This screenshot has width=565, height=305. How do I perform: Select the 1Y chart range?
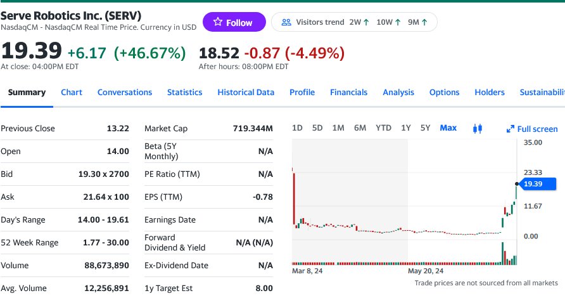406,128
